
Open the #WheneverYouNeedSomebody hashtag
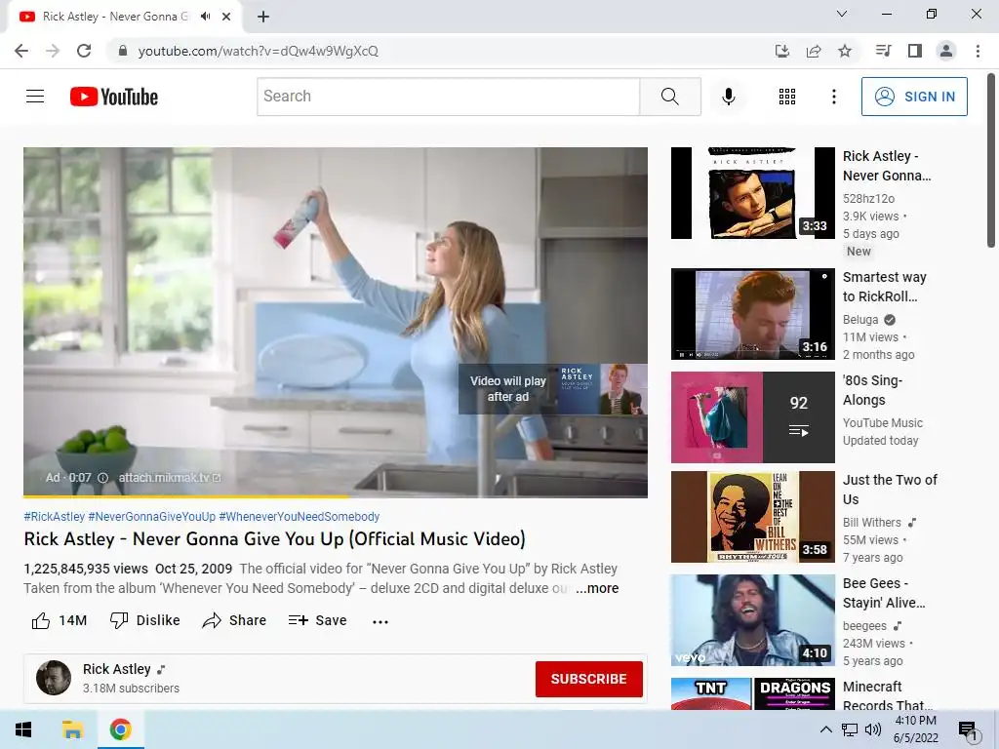pos(299,517)
